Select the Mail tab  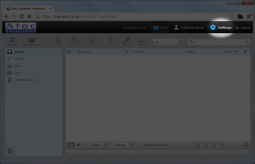(160, 27)
